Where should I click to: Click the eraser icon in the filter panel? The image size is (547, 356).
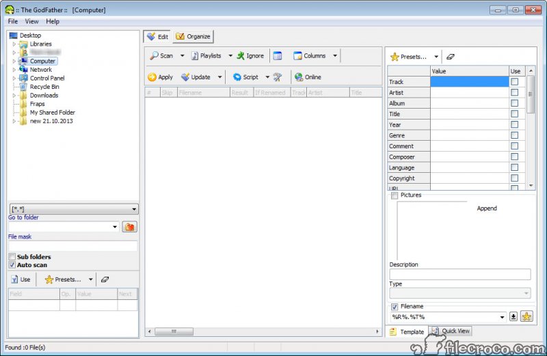click(105, 279)
